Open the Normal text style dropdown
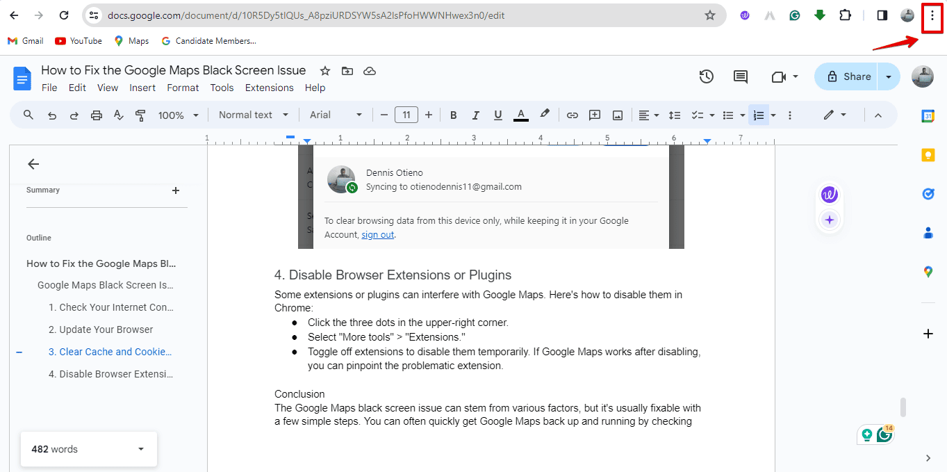The image size is (947, 472). pyautogui.click(x=254, y=115)
